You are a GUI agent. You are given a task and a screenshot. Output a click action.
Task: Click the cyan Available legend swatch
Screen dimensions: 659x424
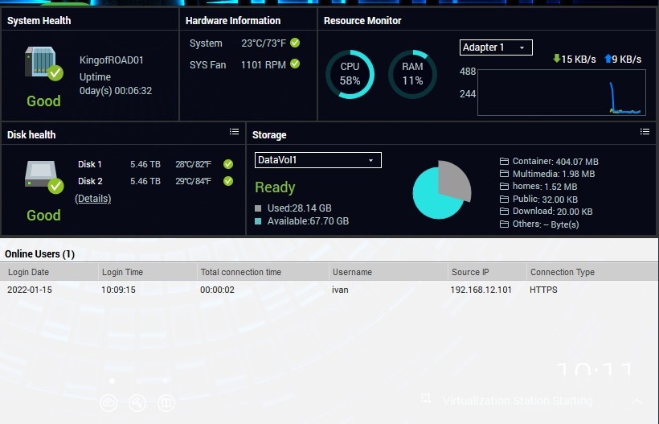click(258, 220)
